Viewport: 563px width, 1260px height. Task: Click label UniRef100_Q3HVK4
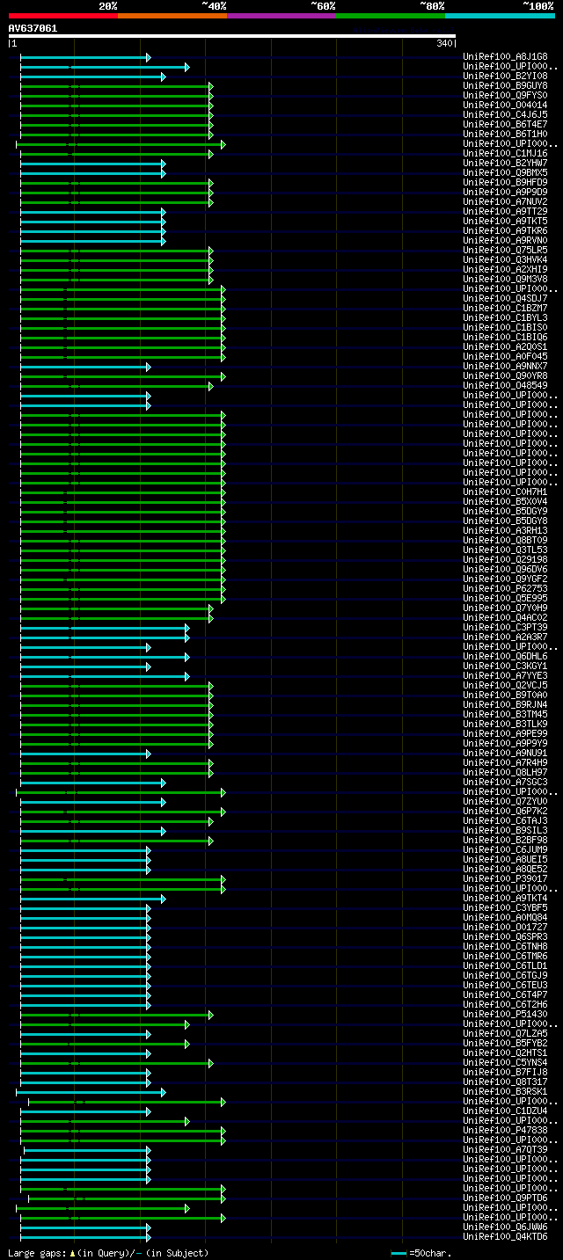(505, 260)
